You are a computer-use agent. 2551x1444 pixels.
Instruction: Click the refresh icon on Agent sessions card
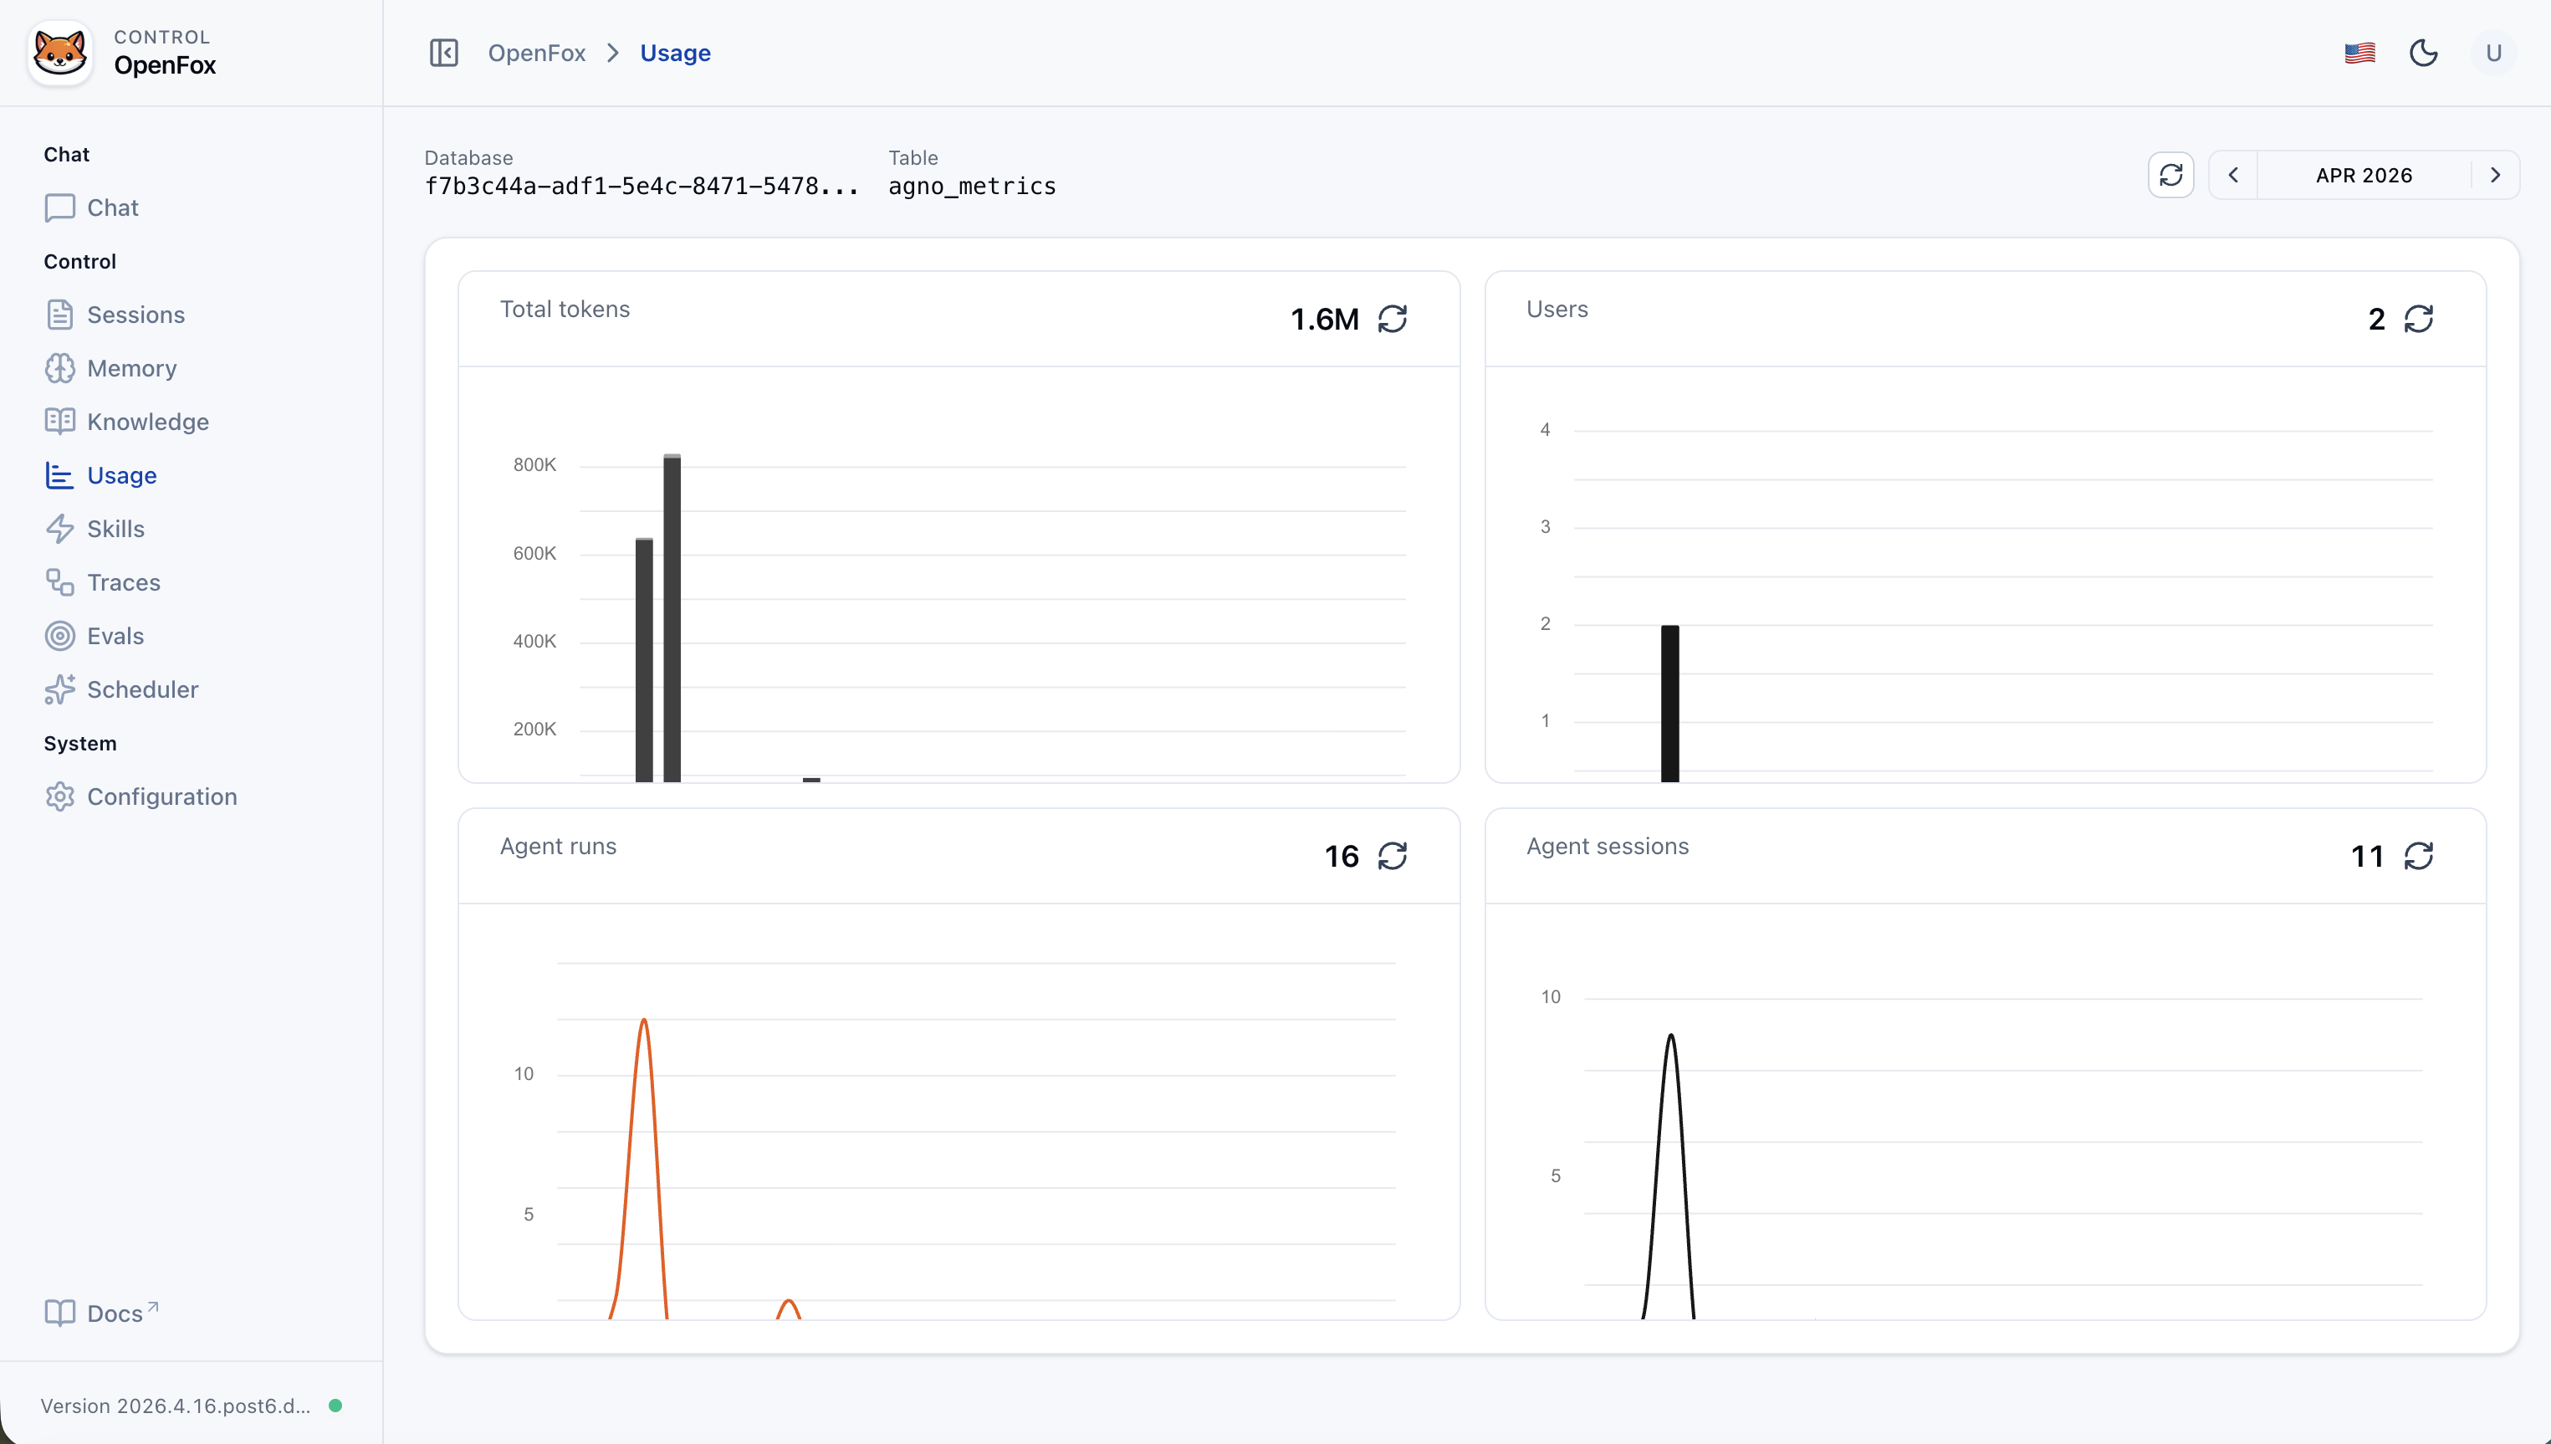(x=2419, y=855)
